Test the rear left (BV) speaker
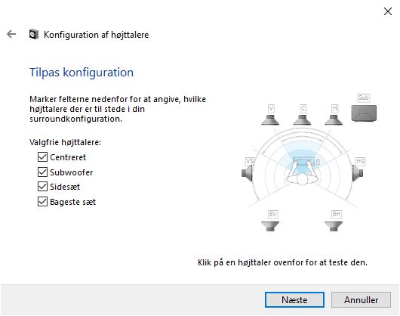Image resolution: width=400 pixels, height=316 pixels. (270, 226)
